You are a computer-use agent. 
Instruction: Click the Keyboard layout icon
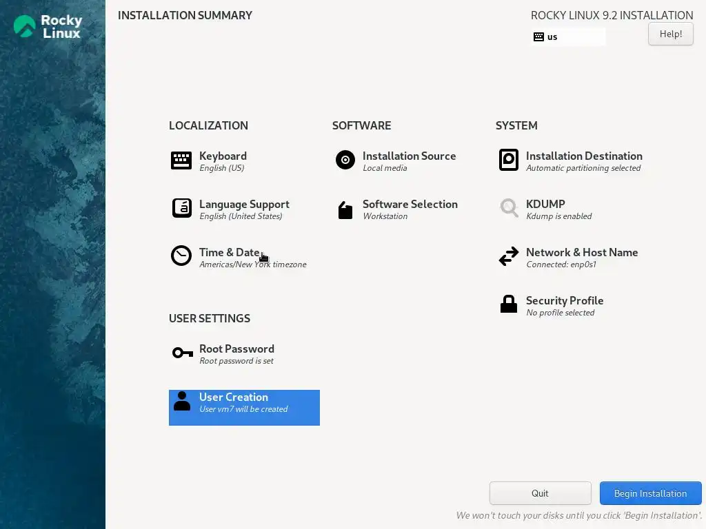pos(181,160)
